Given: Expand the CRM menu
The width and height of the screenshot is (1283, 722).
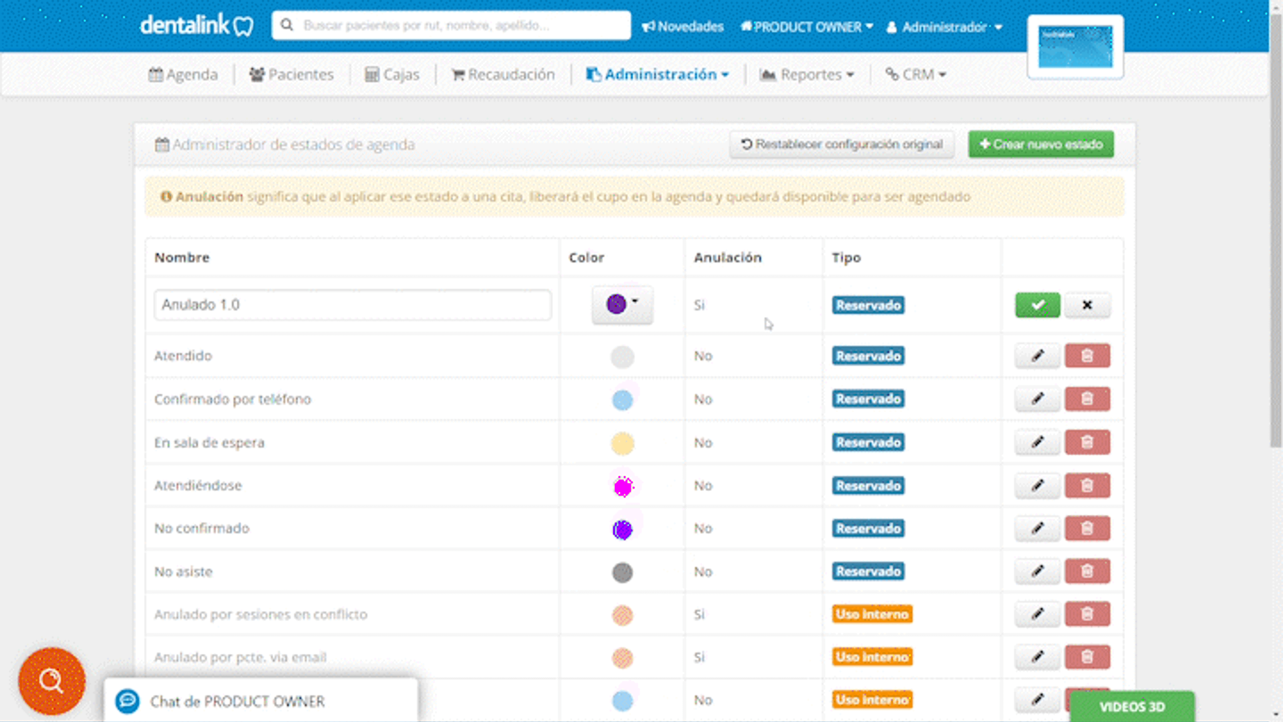Looking at the screenshot, I should (915, 75).
